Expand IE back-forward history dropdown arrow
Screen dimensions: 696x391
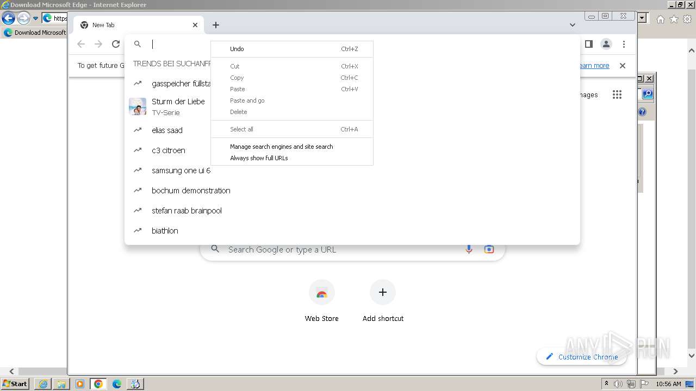[35, 18]
